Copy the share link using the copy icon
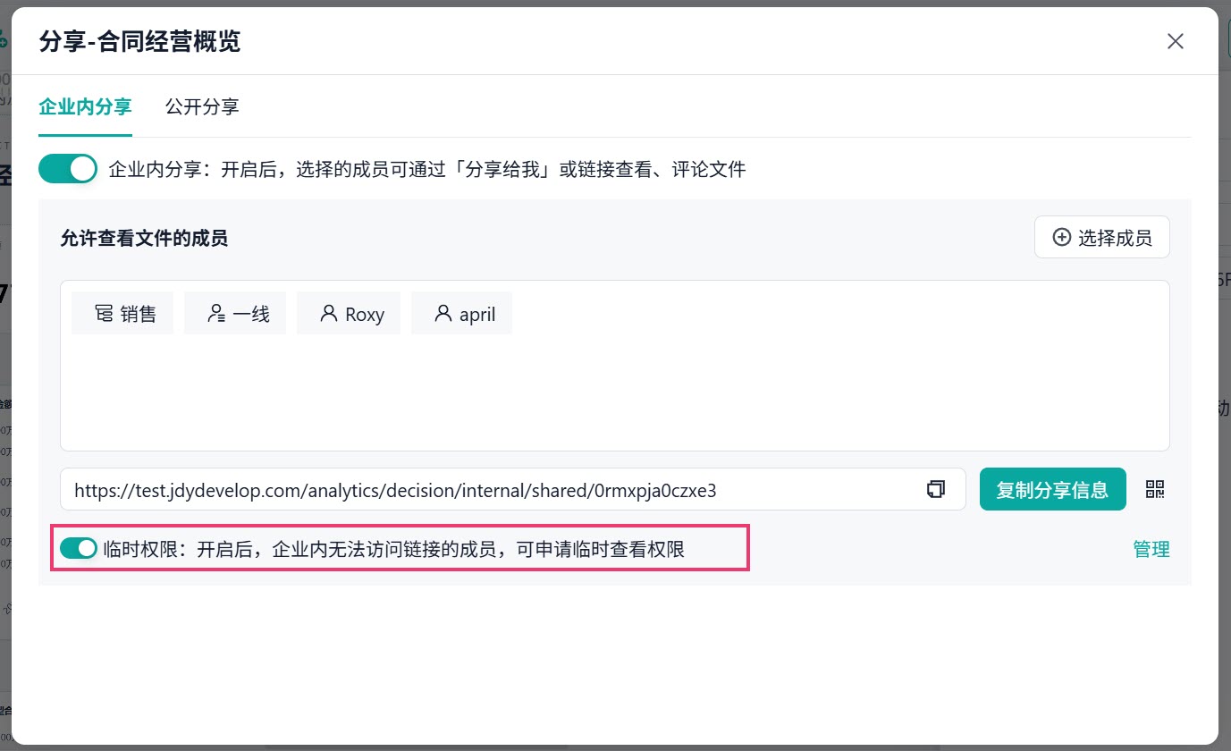Image resolution: width=1231 pixels, height=751 pixels. 936,489
